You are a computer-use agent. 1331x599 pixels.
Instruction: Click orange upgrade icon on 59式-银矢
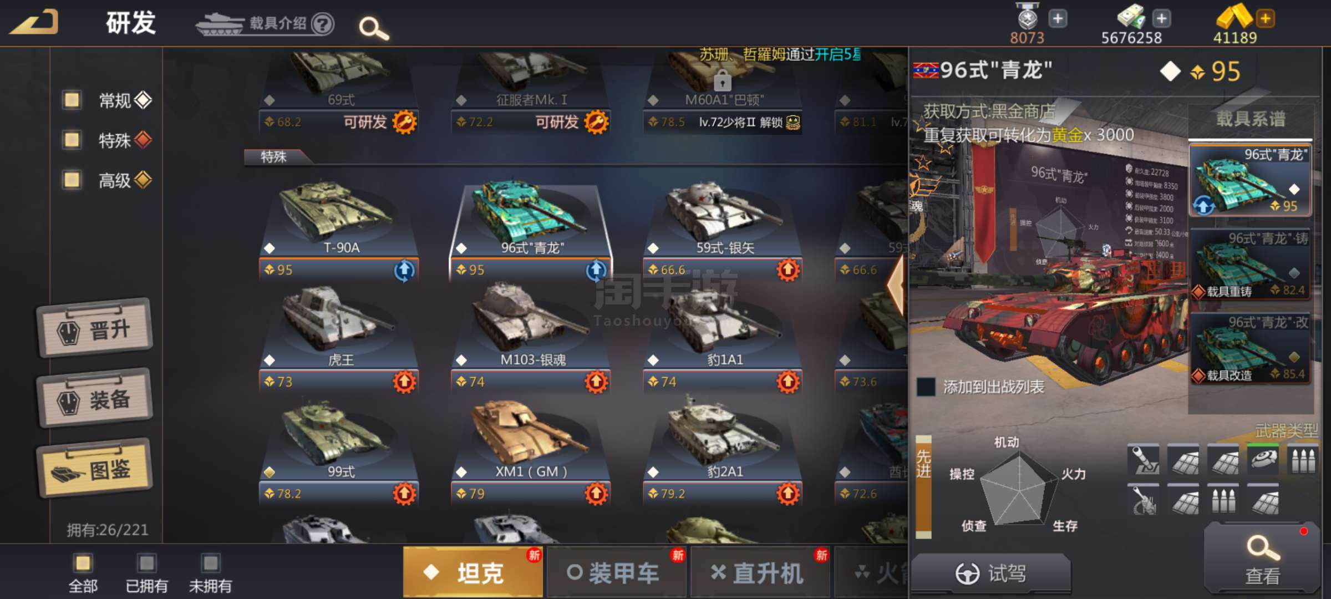tap(788, 270)
